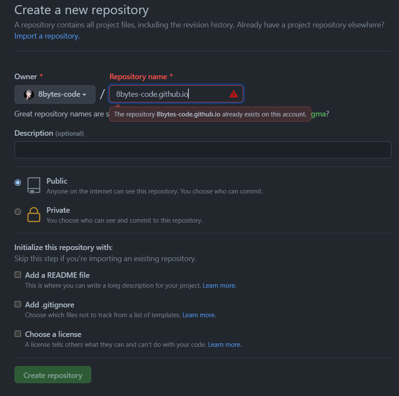Click the repository already exists error tooltip

(210, 114)
